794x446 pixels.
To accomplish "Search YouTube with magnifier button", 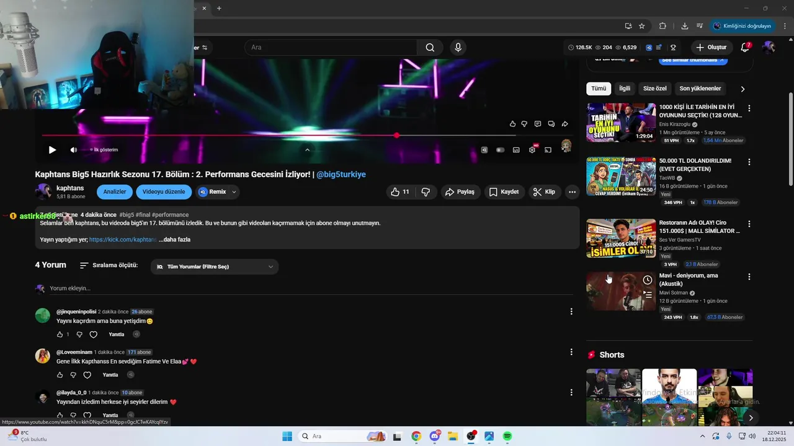I will 430,47.
